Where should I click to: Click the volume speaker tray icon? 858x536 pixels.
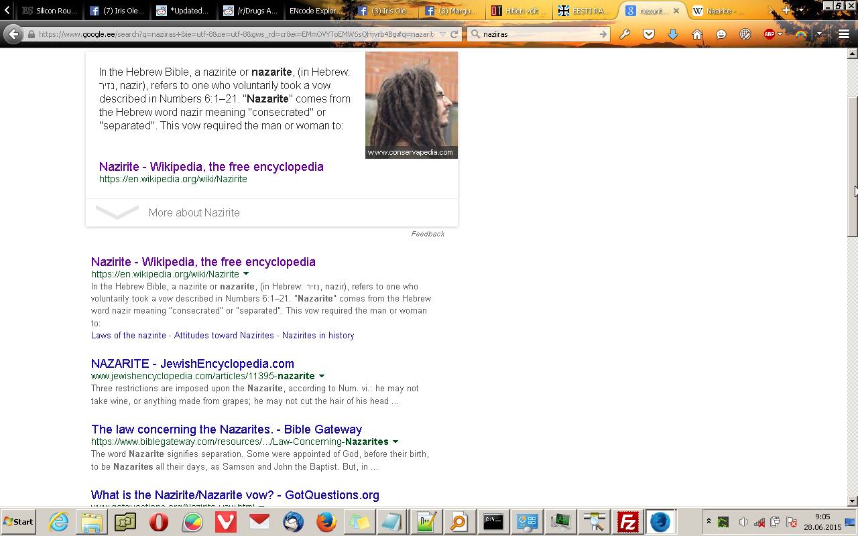tap(743, 522)
